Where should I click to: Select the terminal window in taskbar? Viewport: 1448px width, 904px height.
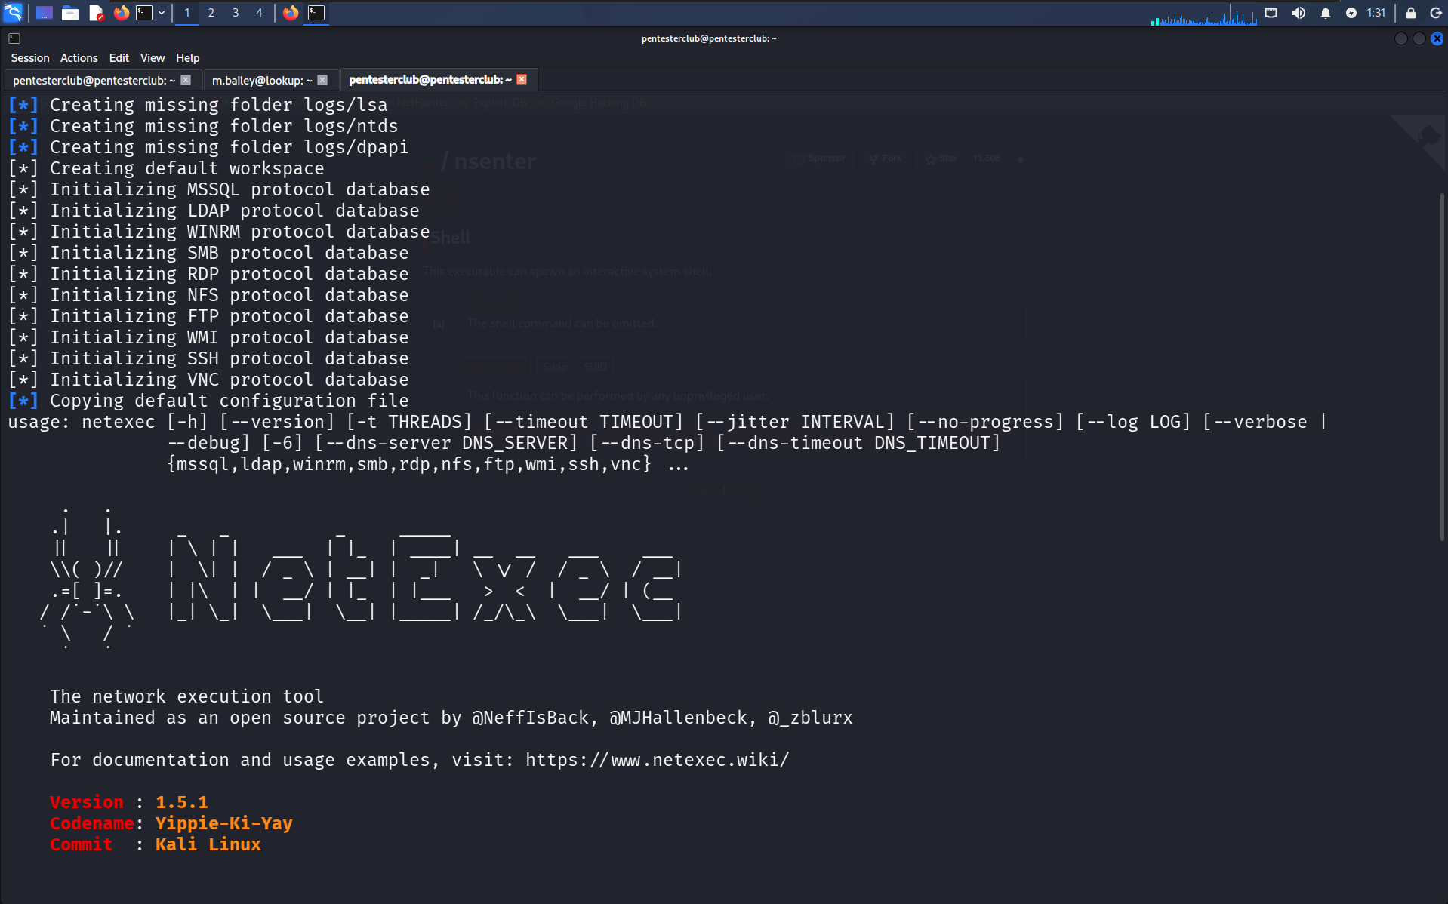316,13
